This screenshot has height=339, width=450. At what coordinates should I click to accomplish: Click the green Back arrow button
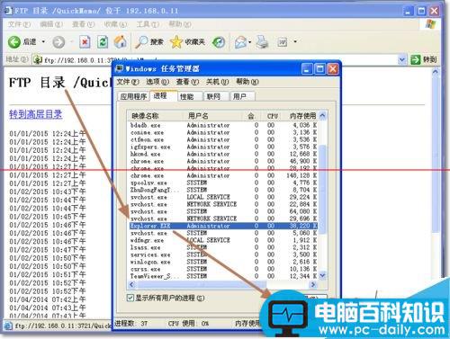14,42
